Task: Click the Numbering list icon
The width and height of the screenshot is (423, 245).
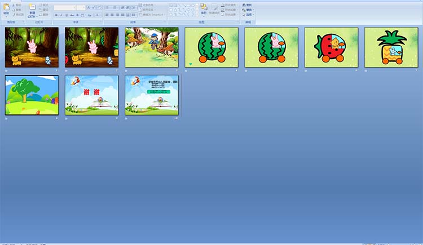Action: point(114,7)
